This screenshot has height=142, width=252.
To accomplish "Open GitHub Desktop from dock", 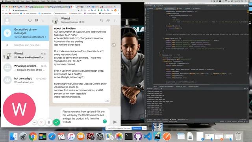I will (138, 136).
